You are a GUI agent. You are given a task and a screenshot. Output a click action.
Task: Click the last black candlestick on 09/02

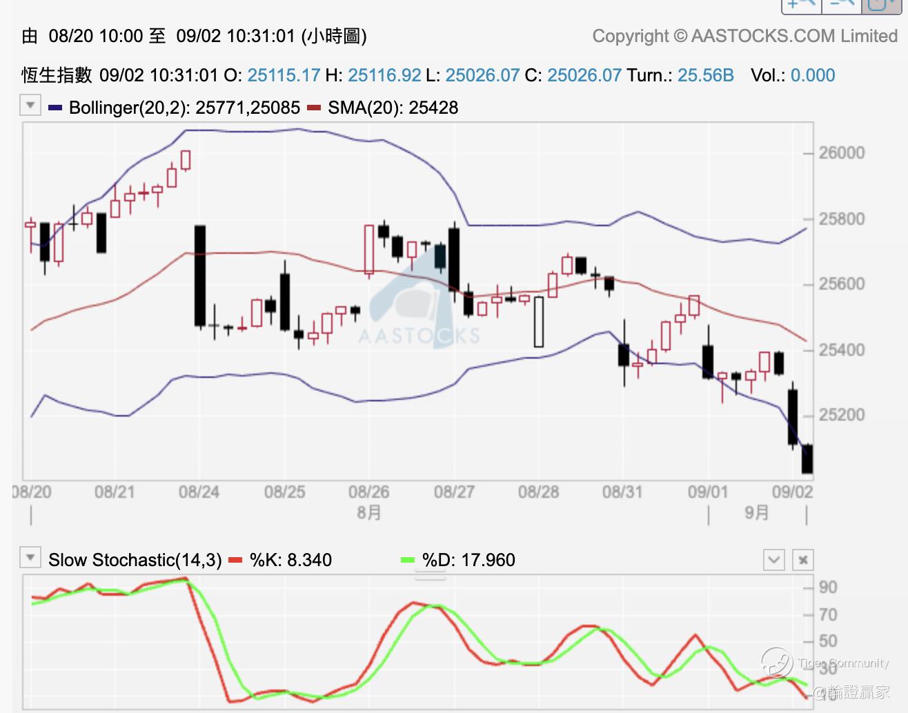(x=807, y=459)
